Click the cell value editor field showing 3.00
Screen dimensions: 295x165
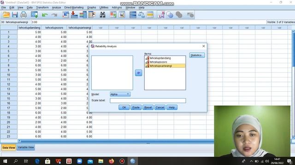(148, 22)
